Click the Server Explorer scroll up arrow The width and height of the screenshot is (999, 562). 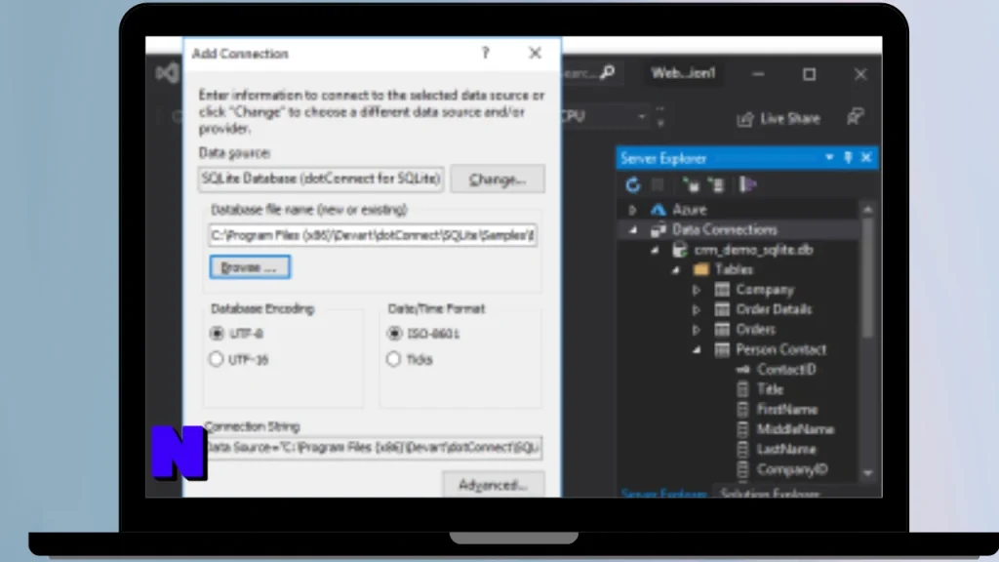[867, 210]
